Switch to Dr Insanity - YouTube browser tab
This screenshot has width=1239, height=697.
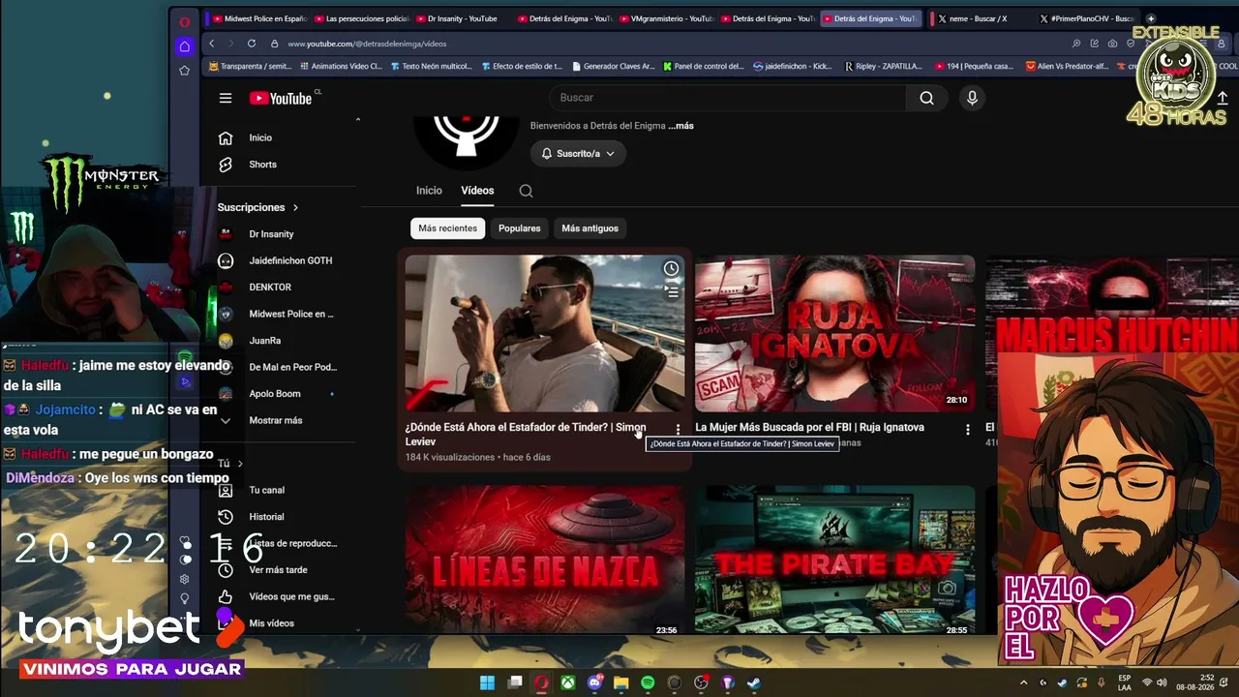[x=462, y=18]
